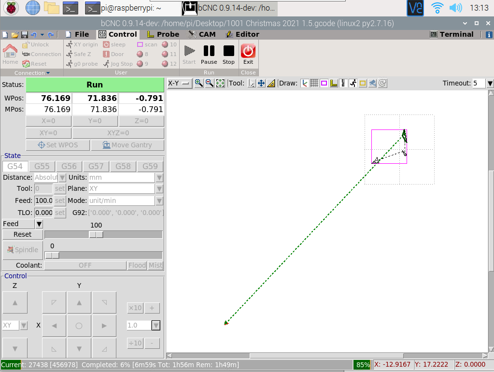Fit the drawing to the view
The width and height of the screenshot is (494, 372).
pos(220,83)
